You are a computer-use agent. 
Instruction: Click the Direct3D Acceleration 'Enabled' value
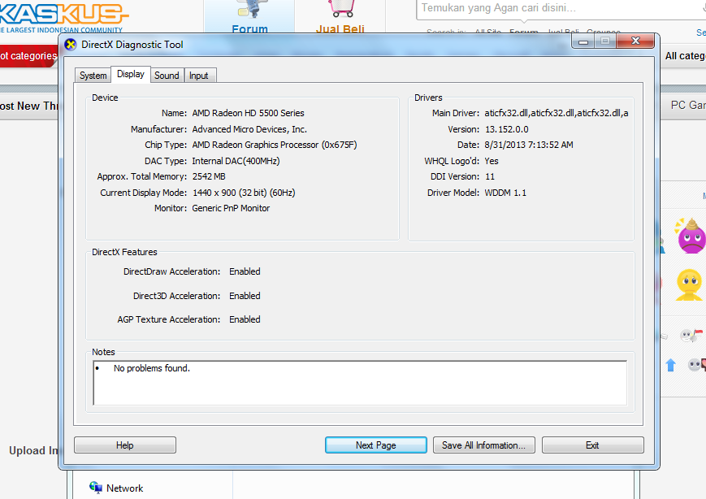click(245, 296)
